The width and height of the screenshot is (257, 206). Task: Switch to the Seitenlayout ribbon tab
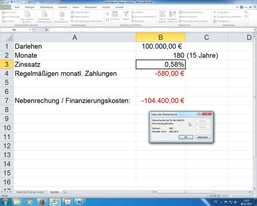pos(47,7)
